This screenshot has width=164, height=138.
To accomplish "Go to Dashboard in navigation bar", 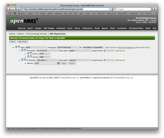I will point(61,28).
